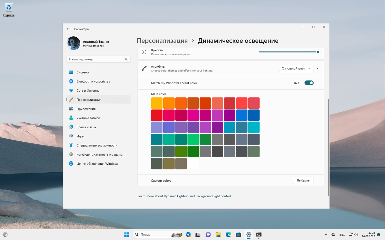
Task: Return to Персонализация via the breadcrumb
Action: click(162, 40)
